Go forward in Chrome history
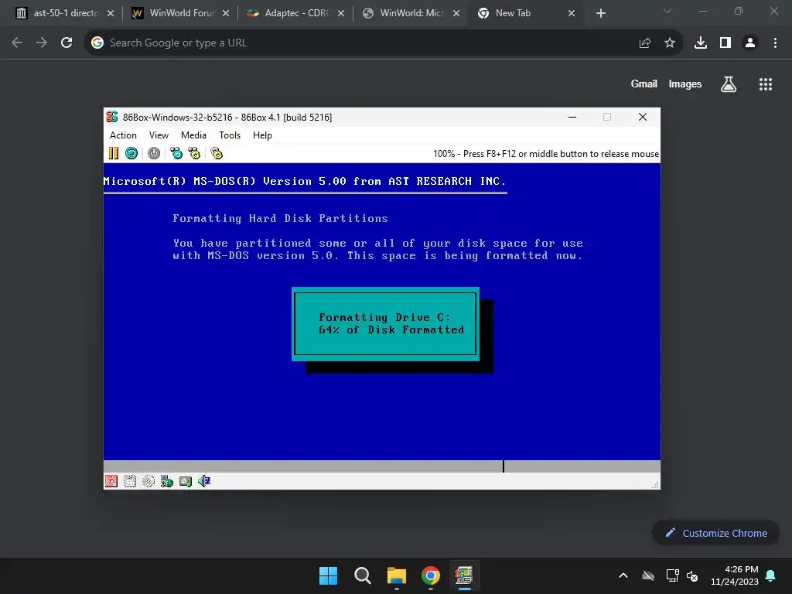The height and width of the screenshot is (594, 792). (42, 43)
